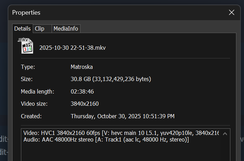Screen dimensions: 244x161
Task: Click the Created label
Action: [x=31, y=116]
